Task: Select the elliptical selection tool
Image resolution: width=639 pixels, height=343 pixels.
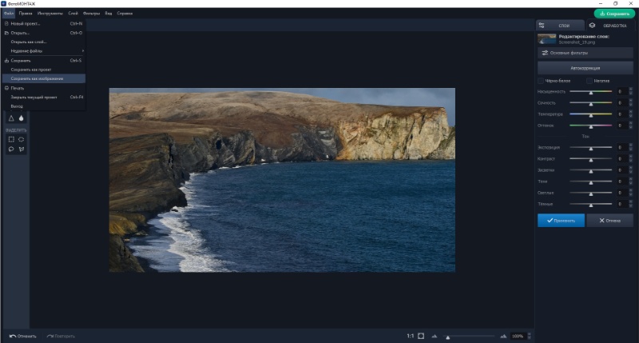Action: tap(22, 139)
